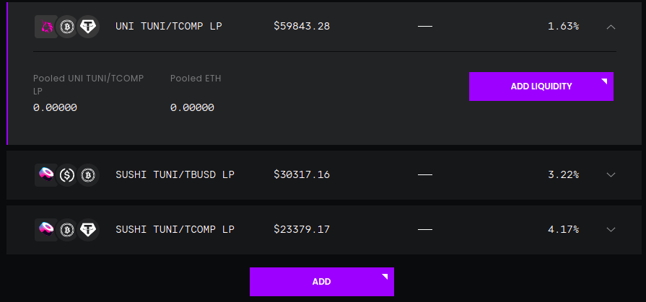
Task: Click the ADD LIQUIDITY button
Action: click(541, 86)
